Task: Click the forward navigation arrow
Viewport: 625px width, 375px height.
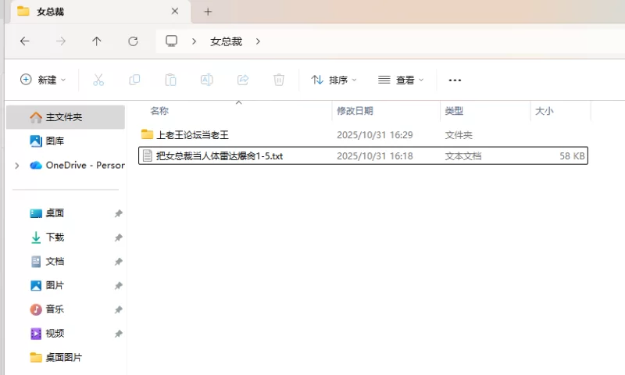Action: 61,41
